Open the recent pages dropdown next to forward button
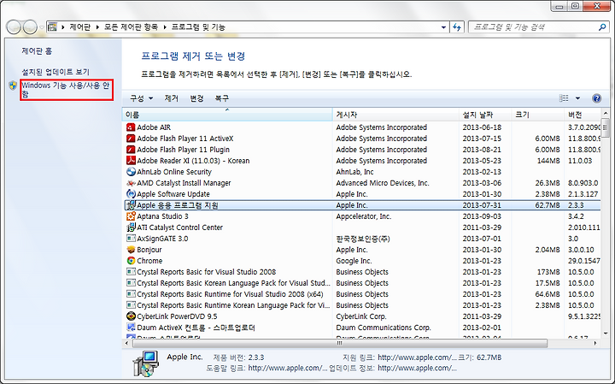 click(x=41, y=27)
